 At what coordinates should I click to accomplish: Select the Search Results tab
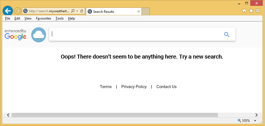click(x=112, y=11)
